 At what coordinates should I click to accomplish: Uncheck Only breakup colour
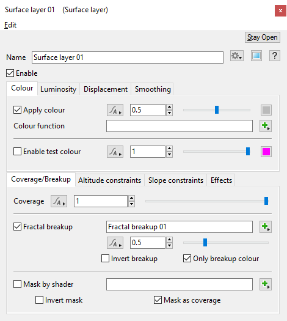187,259
